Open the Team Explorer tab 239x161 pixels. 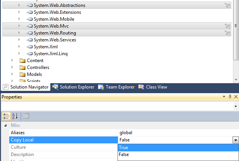[116, 87]
